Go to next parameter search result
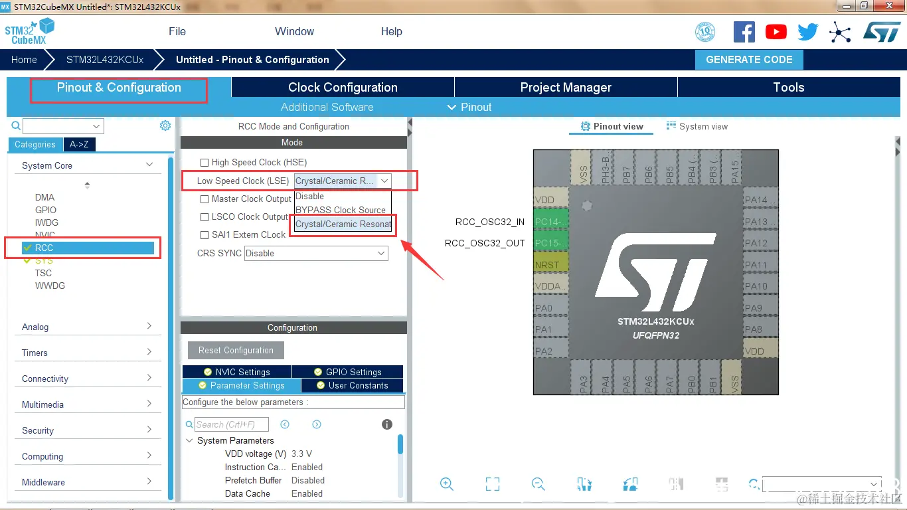The height and width of the screenshot is (510, 907). [317, 424]
